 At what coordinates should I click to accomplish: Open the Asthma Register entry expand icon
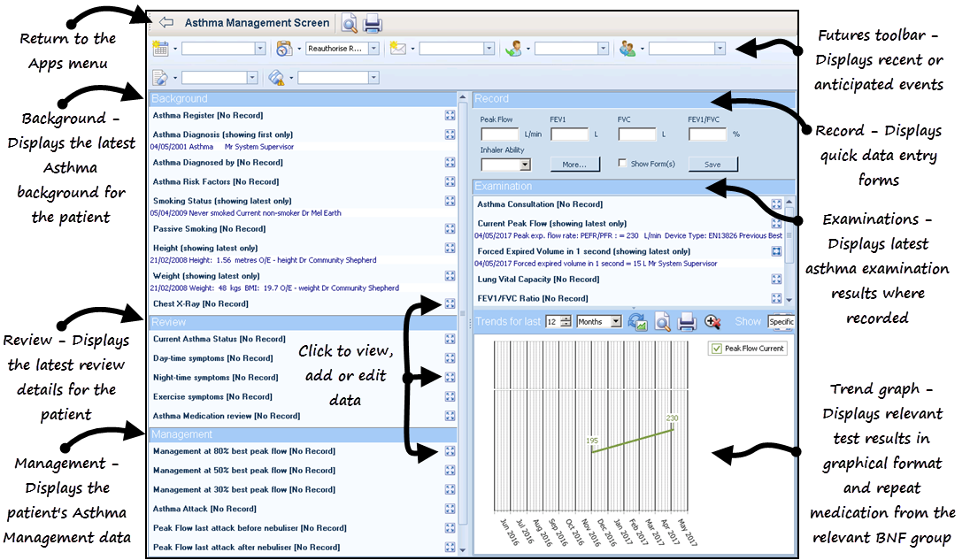[x=450, y=115]
